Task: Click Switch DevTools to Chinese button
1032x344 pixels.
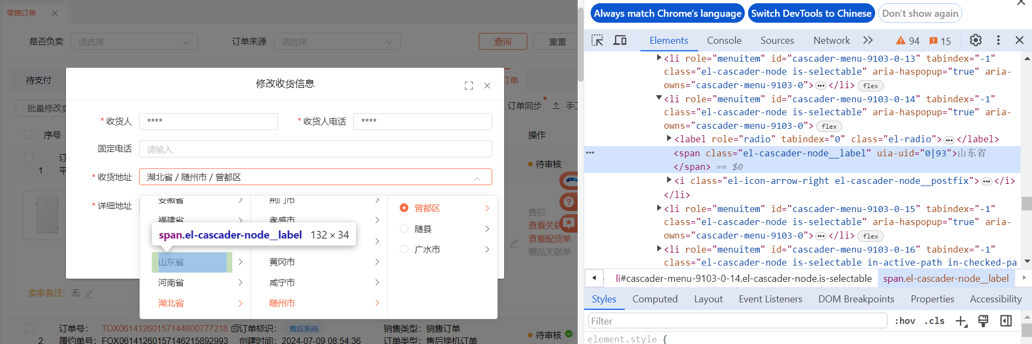Action: tap(811, 14)
